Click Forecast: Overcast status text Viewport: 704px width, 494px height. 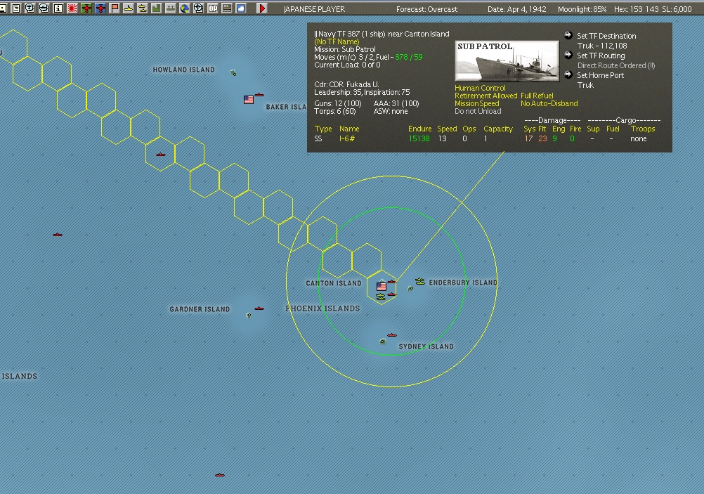pyautogui.click(x=426, y=9)
